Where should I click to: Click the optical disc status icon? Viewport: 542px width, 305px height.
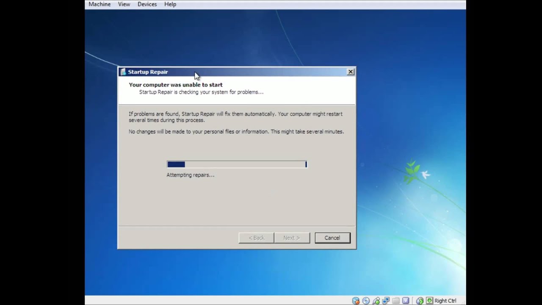[366, 301]
